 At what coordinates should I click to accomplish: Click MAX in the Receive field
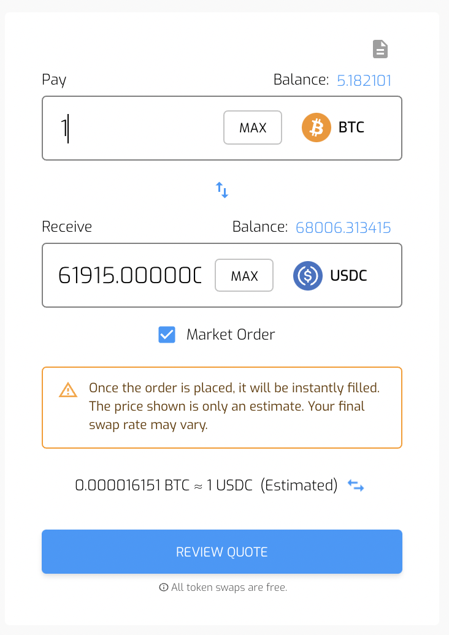click(x=244, y=276)
